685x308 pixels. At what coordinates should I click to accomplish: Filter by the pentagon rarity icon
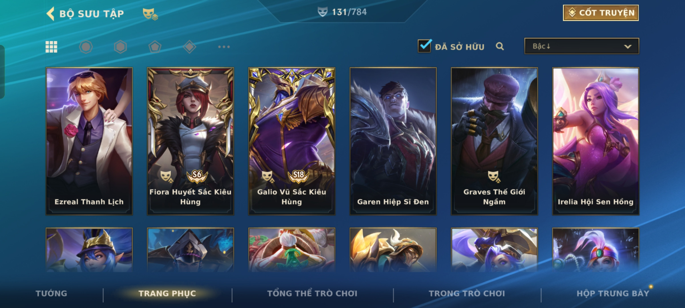(x=155, y=47)
